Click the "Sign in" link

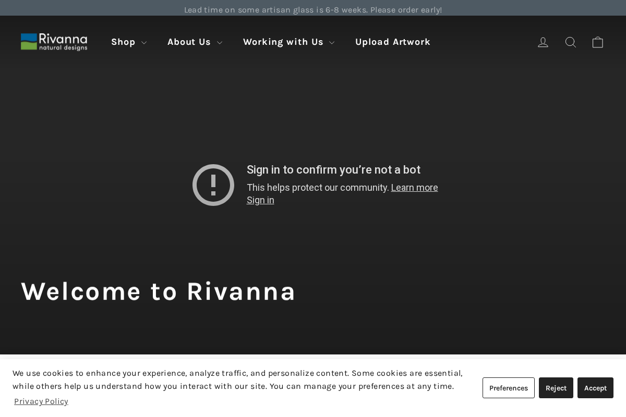(260, 200)
